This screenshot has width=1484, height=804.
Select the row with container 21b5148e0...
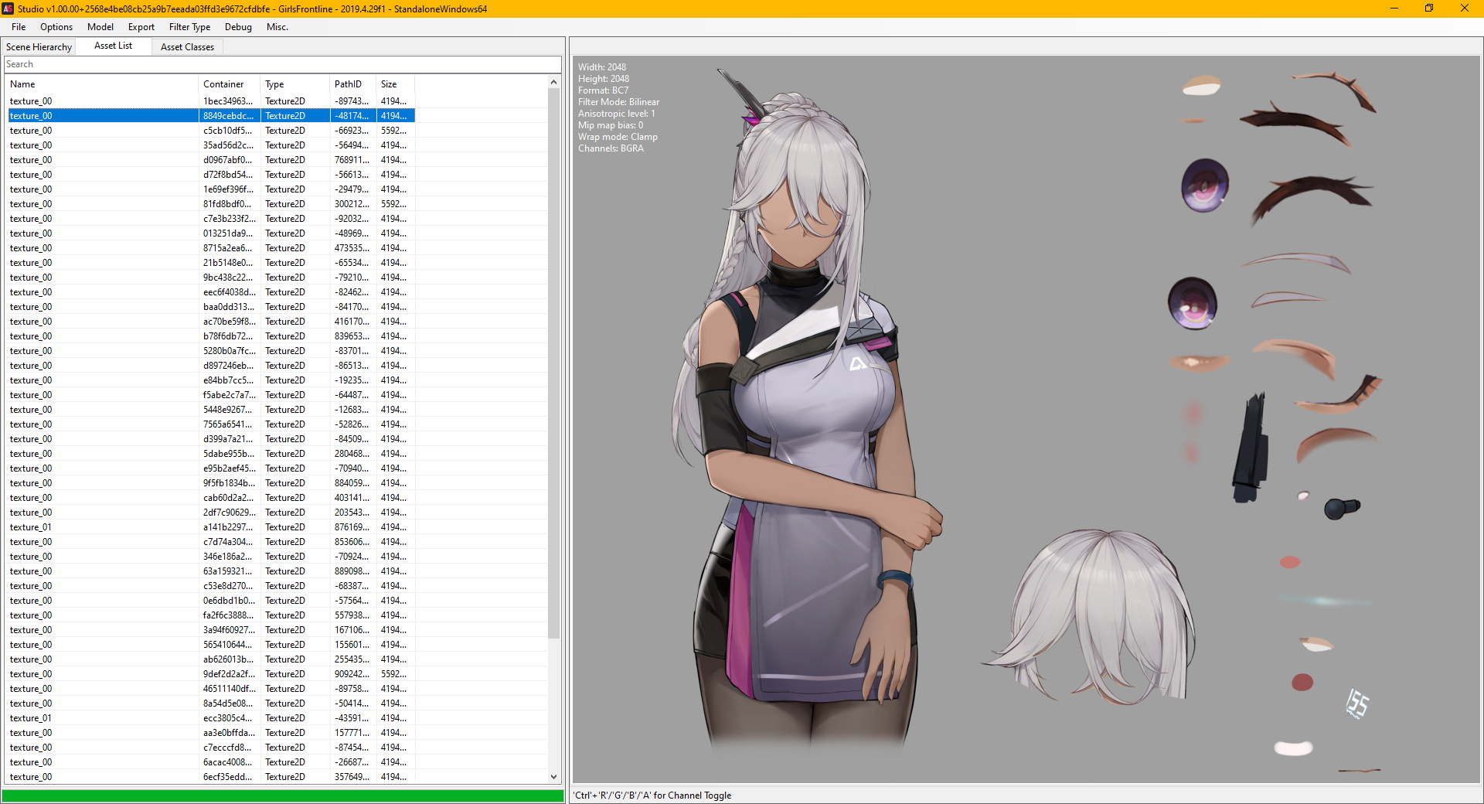click(x=211, y=263)
